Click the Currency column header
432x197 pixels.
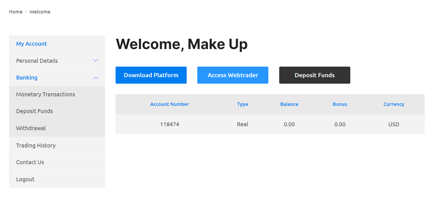click(394, 104)
